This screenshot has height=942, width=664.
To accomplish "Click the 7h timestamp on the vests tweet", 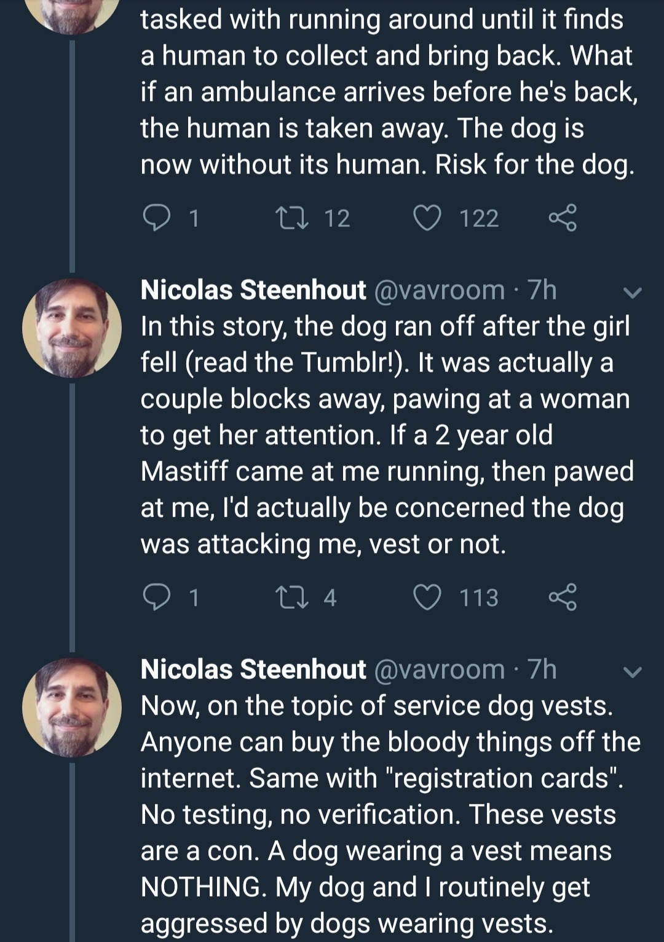I will (542, 669).
